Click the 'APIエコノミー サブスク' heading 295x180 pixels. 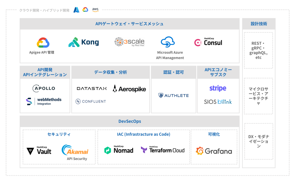(x=218, y=72)
